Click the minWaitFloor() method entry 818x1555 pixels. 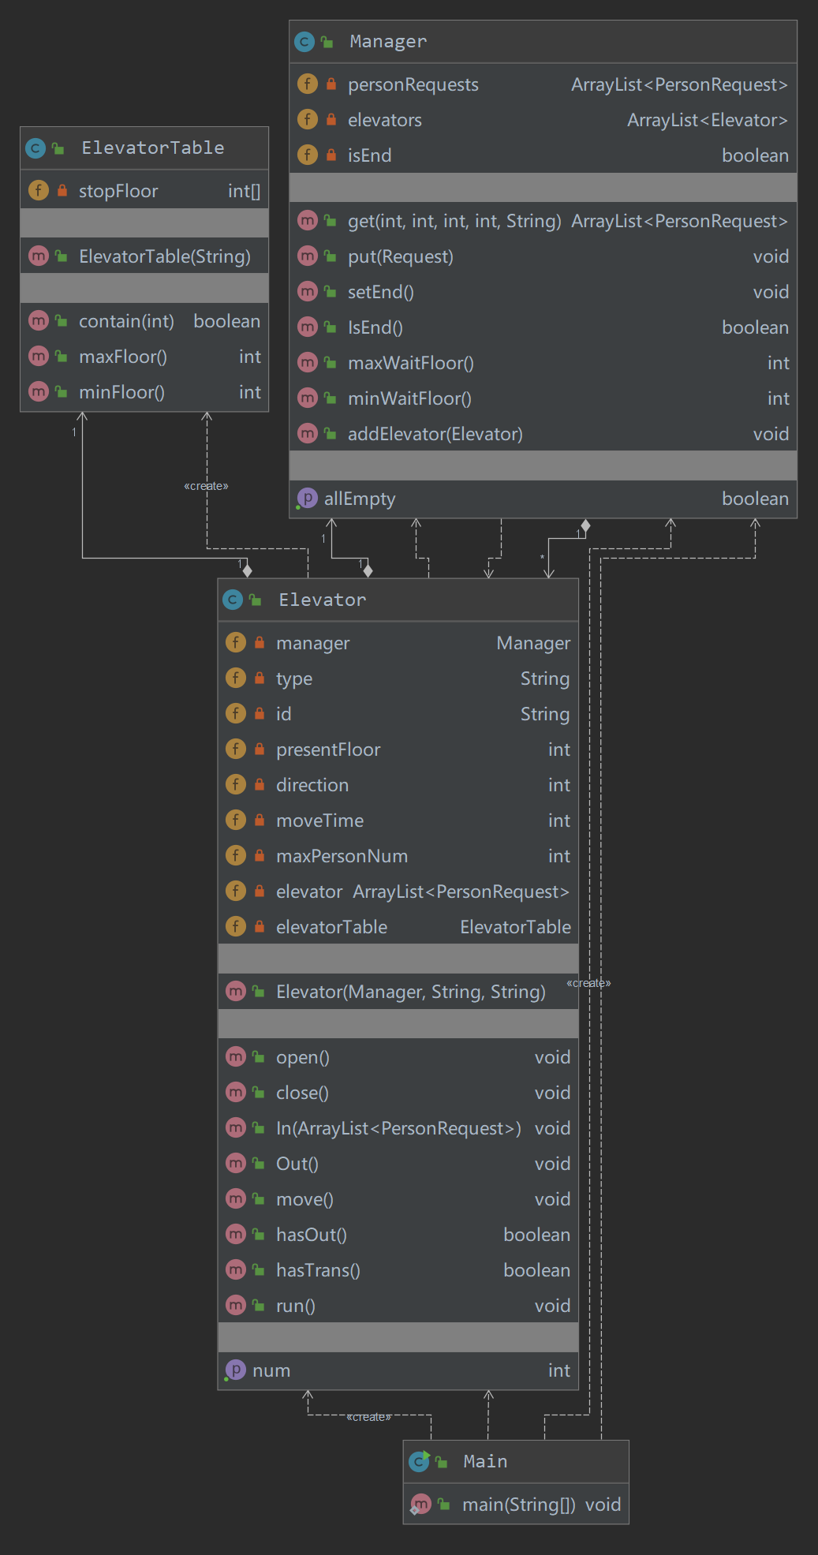coord(409,398)
